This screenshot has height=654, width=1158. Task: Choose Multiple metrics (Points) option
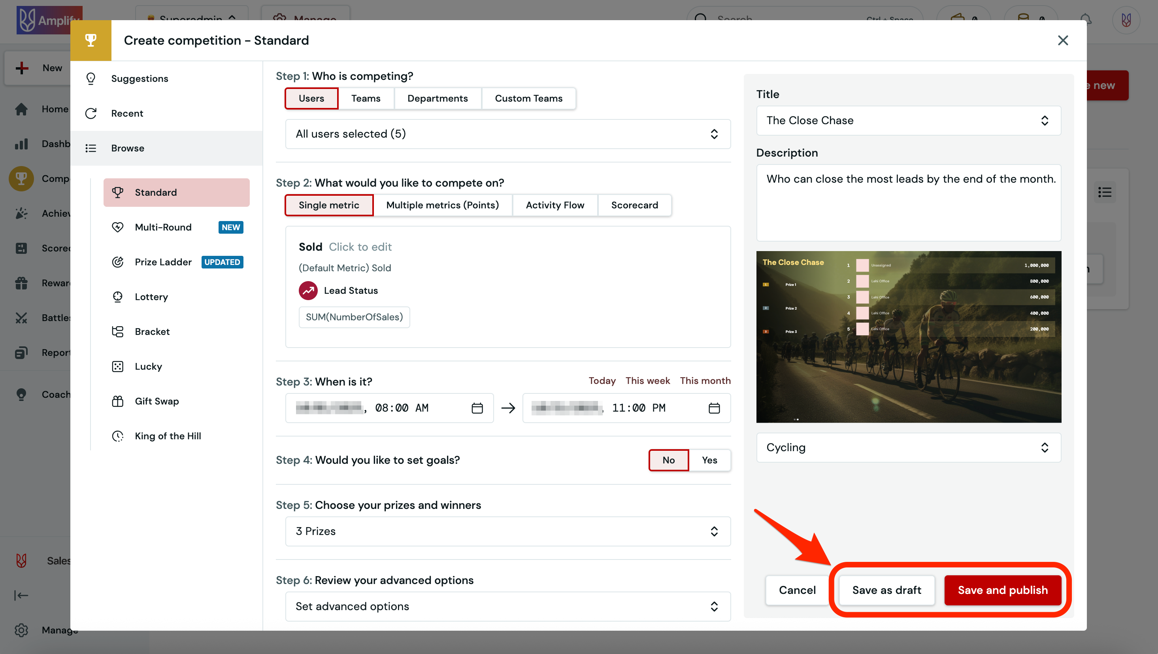pyautogui.click(x=443, y=205)
